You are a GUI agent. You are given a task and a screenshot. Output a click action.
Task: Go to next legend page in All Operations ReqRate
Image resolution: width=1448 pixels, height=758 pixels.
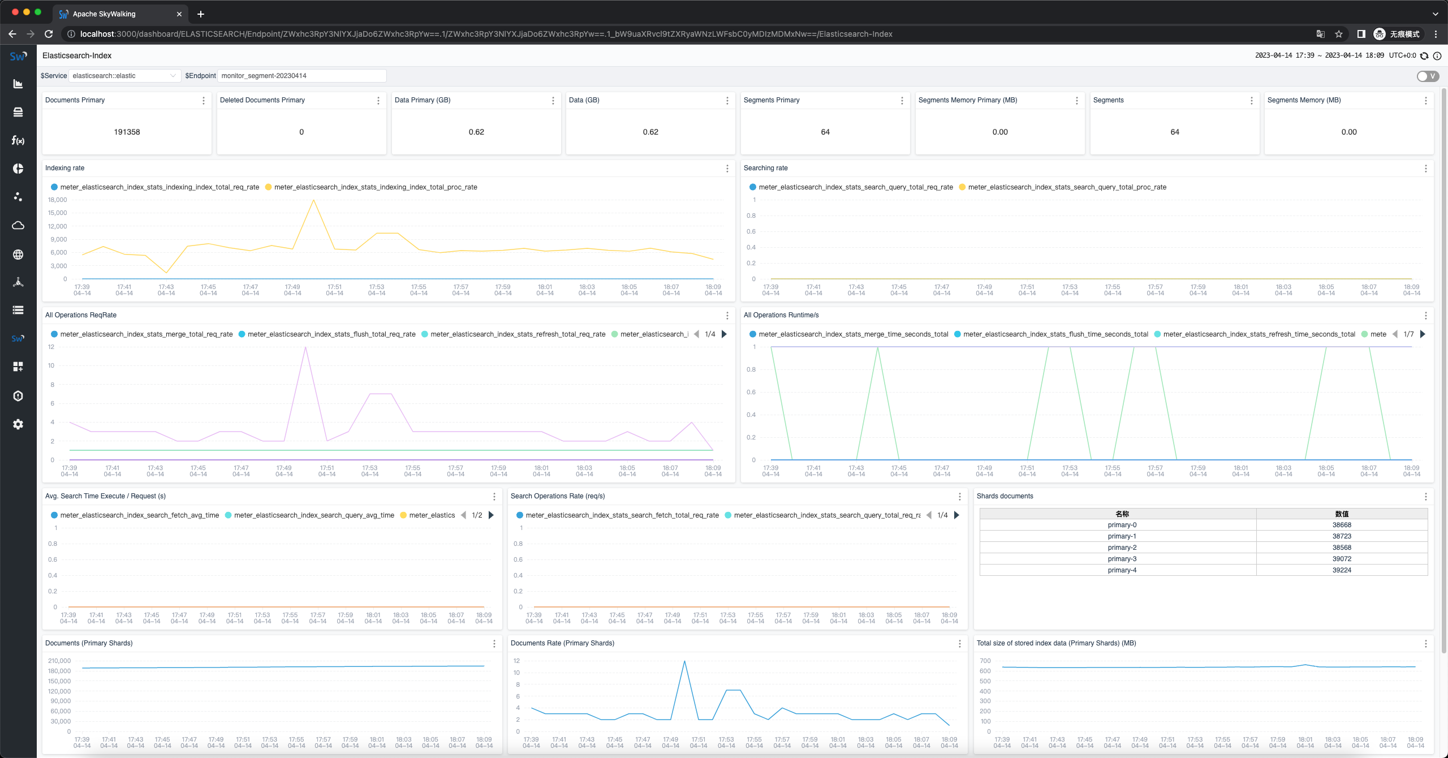724,334
